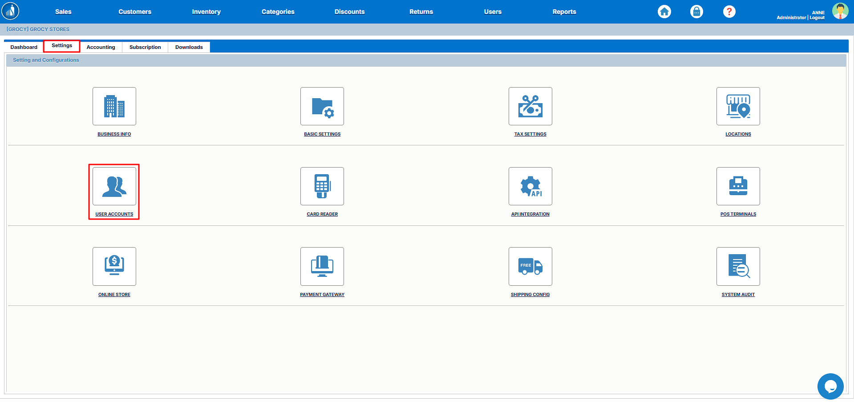Click the Logout link
The width and height of the screenshot is (854, 408).
click(x=817, y=18)
